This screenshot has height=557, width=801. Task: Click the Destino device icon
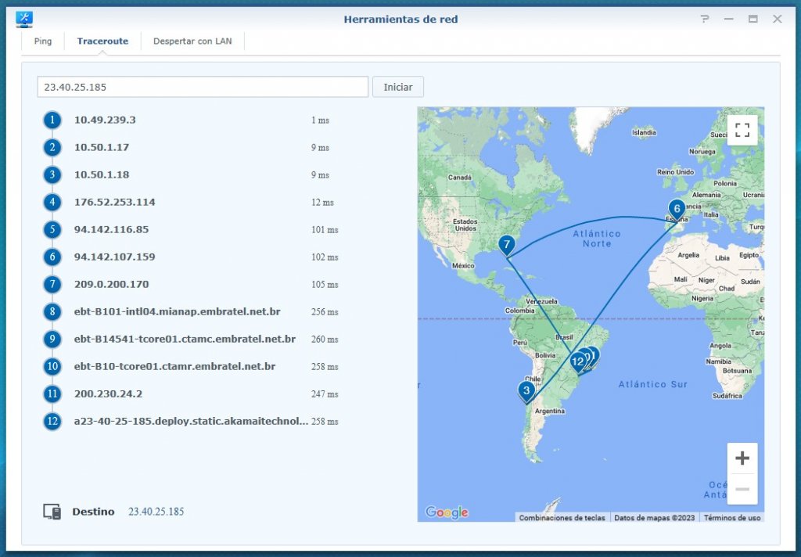(52, 512)
